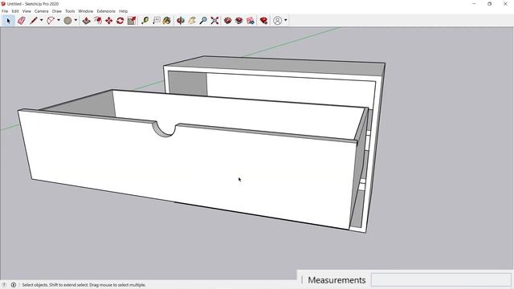Open the View menu
The image size is (514, 289).
tap(27, 11)
